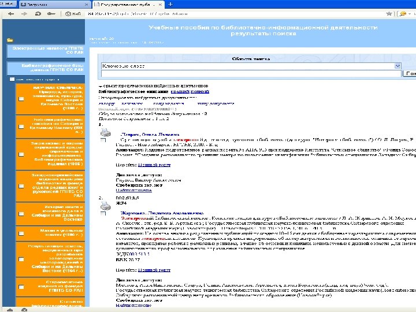Check 'Библиографические пособия по Сибири' box

[x=21, y=127]
